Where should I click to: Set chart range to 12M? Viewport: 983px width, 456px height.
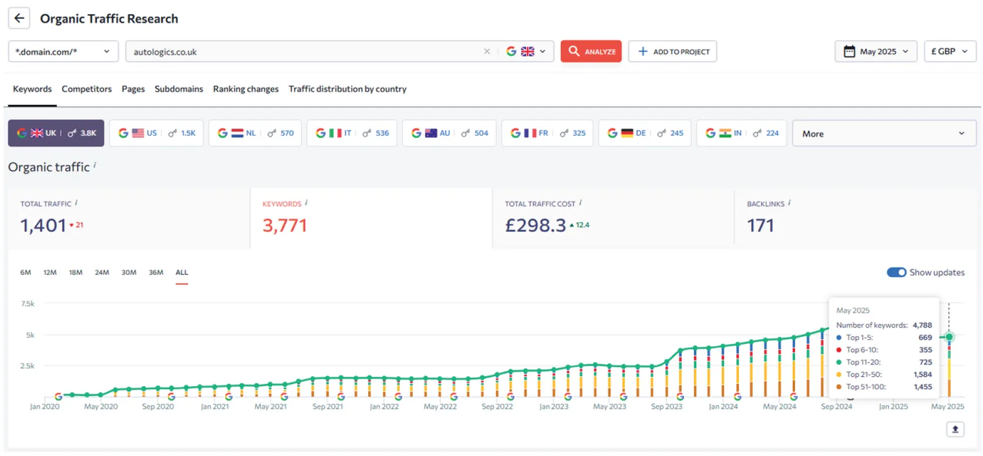click(x=50, y=272)
